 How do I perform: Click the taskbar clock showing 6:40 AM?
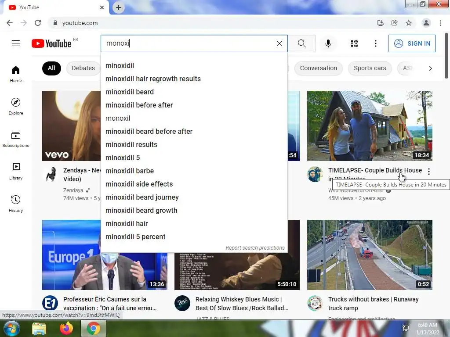click(427, 328)
